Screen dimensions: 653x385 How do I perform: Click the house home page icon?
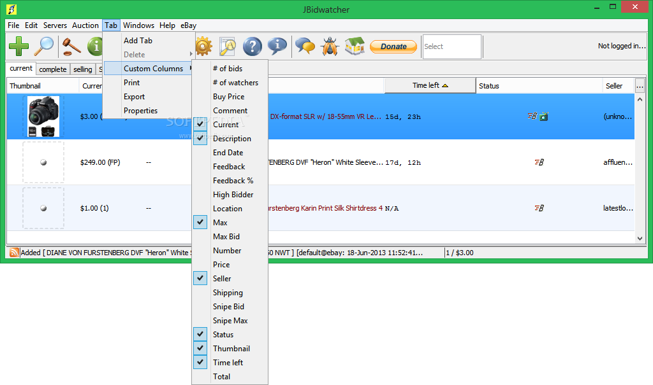point(355,46)
